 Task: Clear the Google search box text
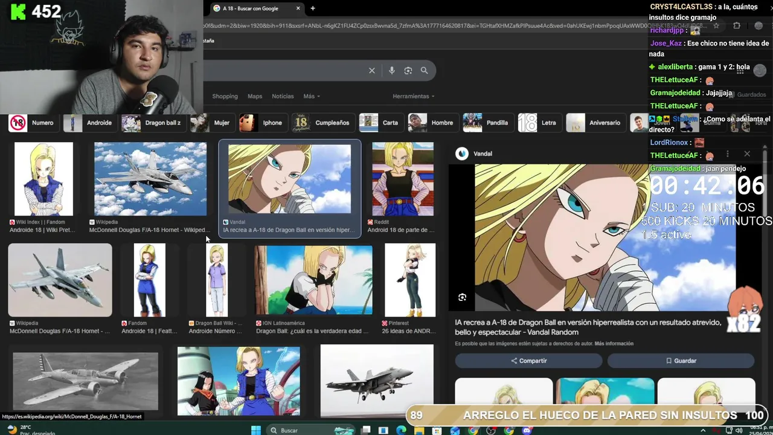(372, 71)
